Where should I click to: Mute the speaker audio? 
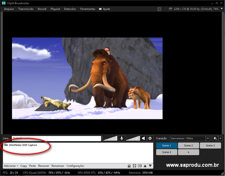pyautogui.click(x=143, y=139)
